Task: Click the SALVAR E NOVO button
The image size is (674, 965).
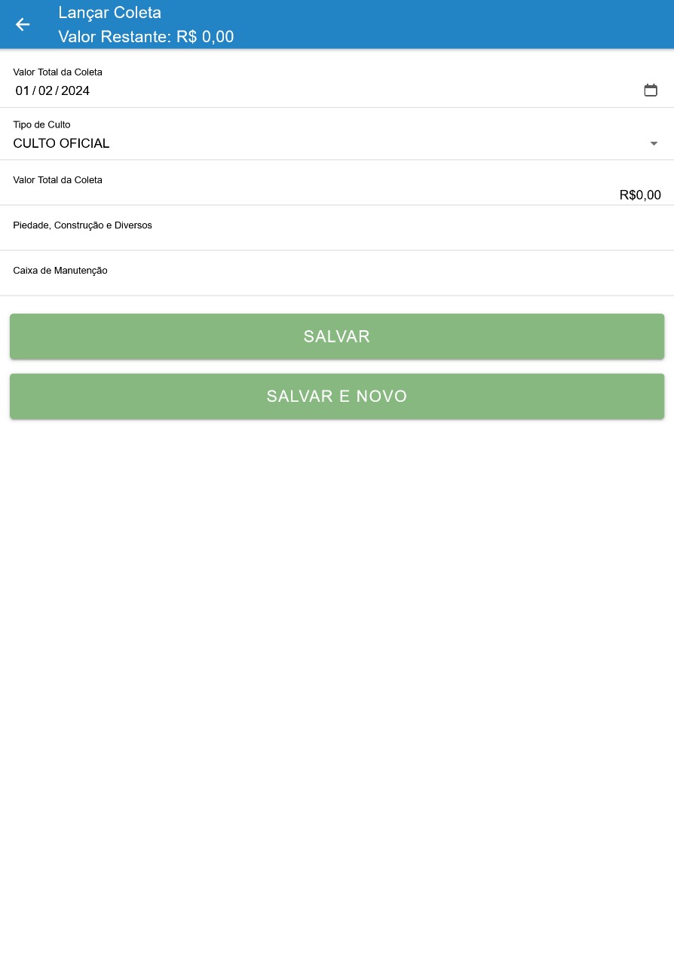Action: click(x=337, y=397)
